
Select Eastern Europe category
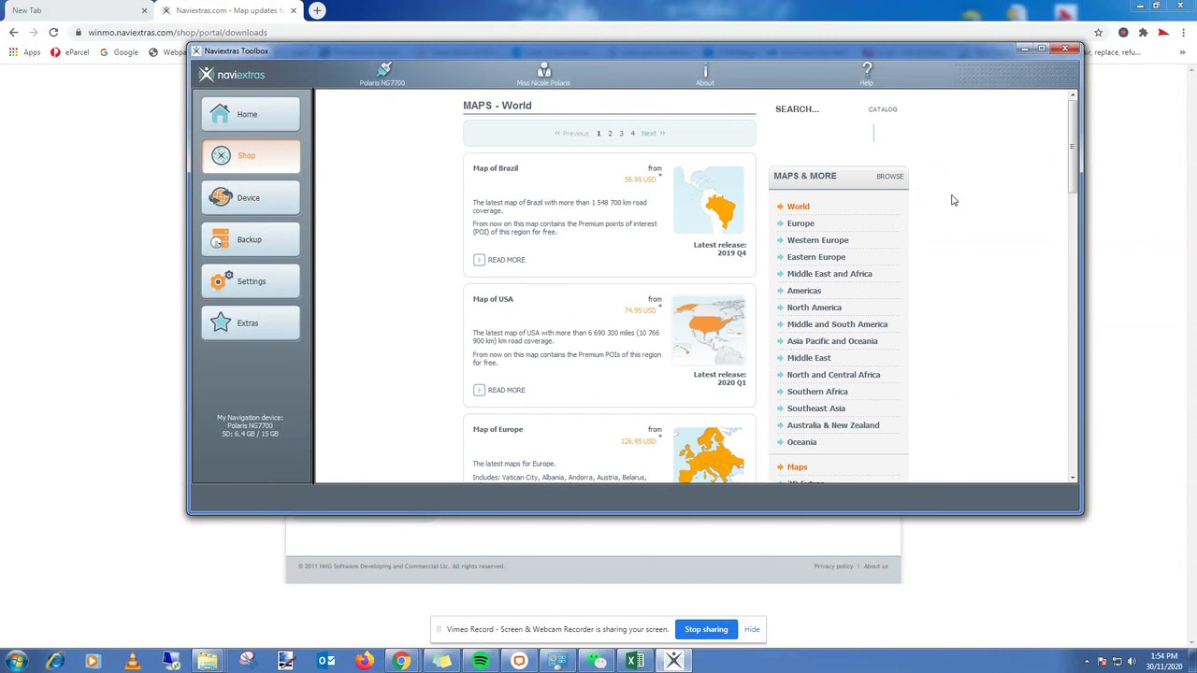pyautogui.click(x=815, y=257)
